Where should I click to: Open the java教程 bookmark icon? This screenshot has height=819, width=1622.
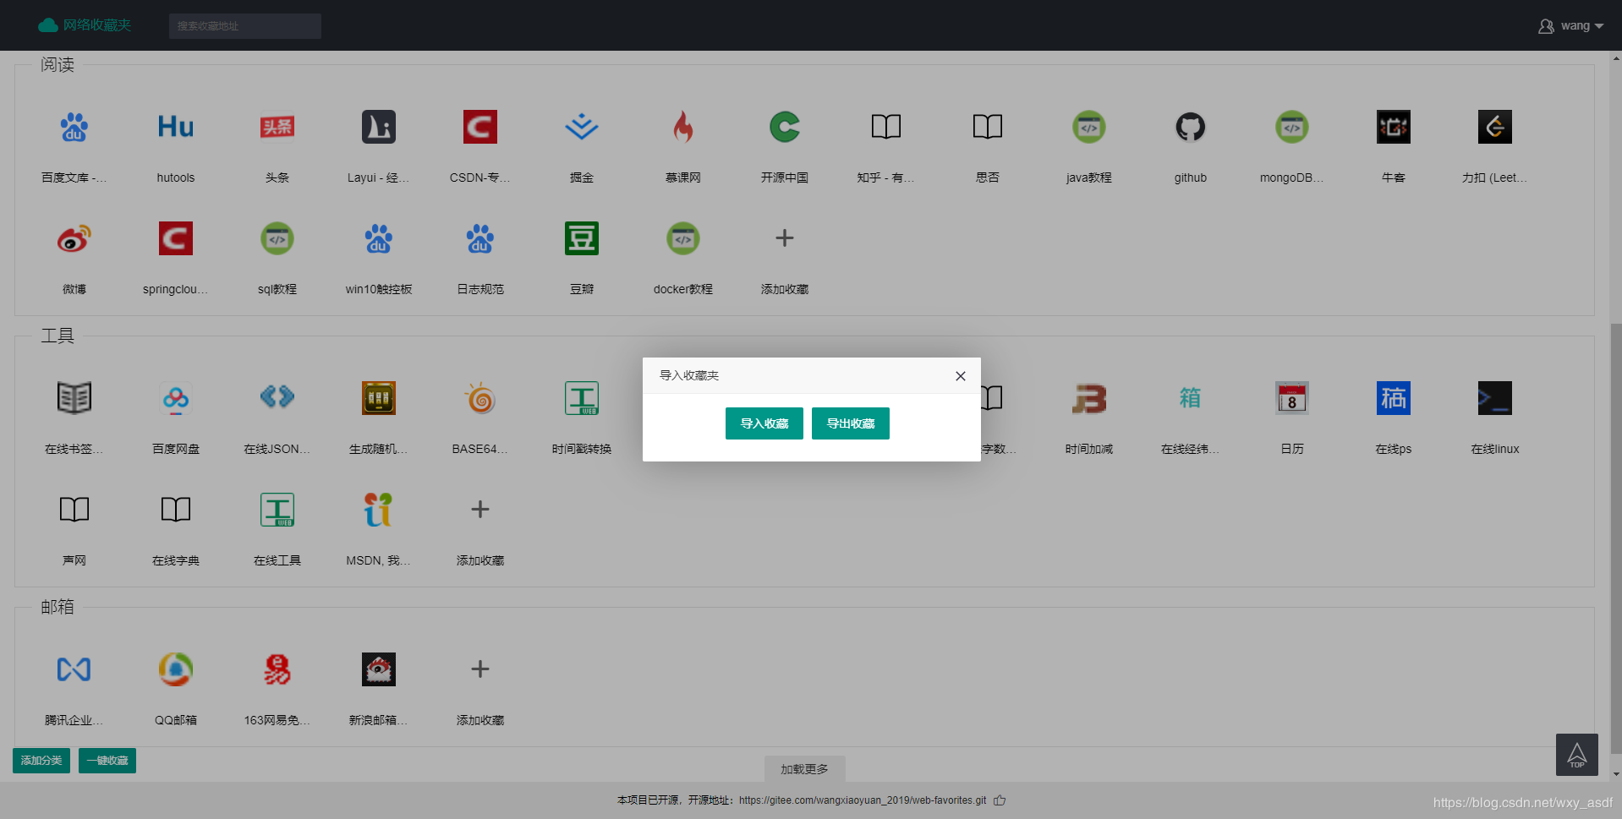[1089, 127]
